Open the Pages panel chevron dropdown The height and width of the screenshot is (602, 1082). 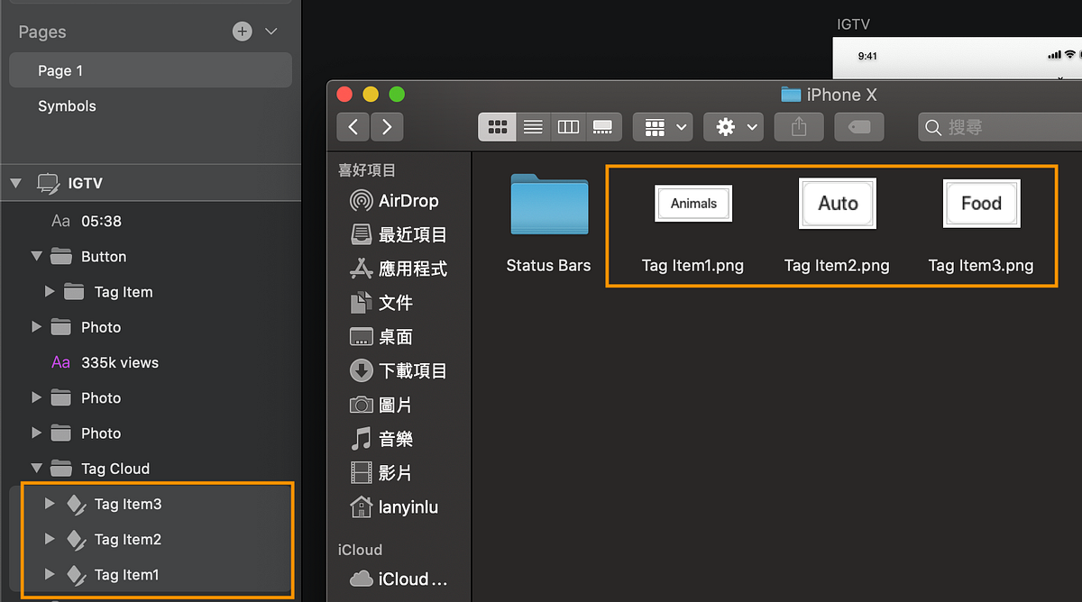point(270,31)
